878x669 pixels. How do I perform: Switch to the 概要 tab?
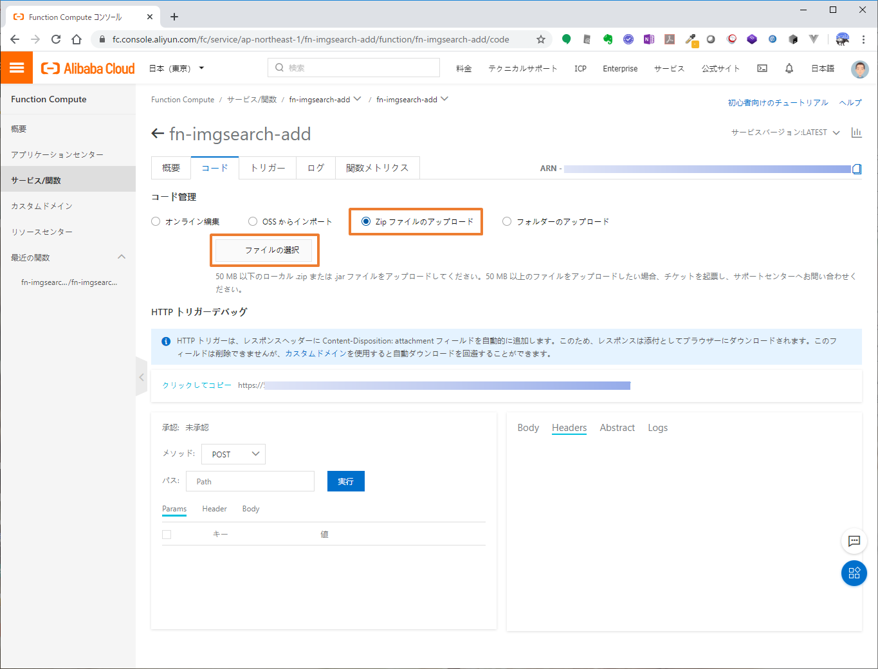coord(171,168)
